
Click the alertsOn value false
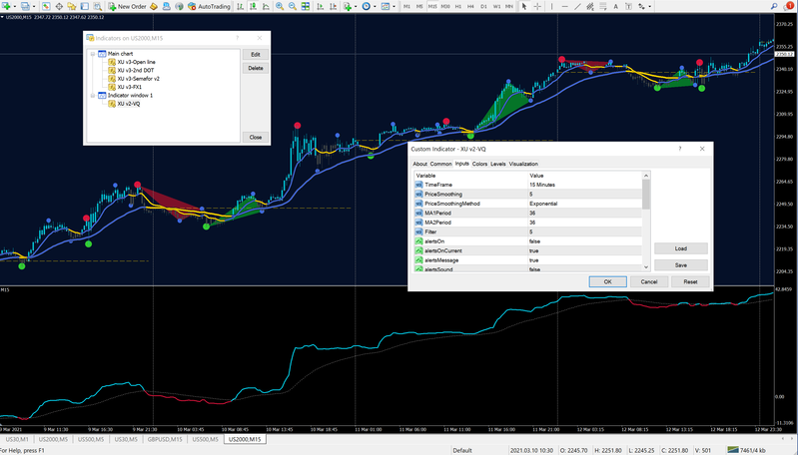[x=536, y=241]
